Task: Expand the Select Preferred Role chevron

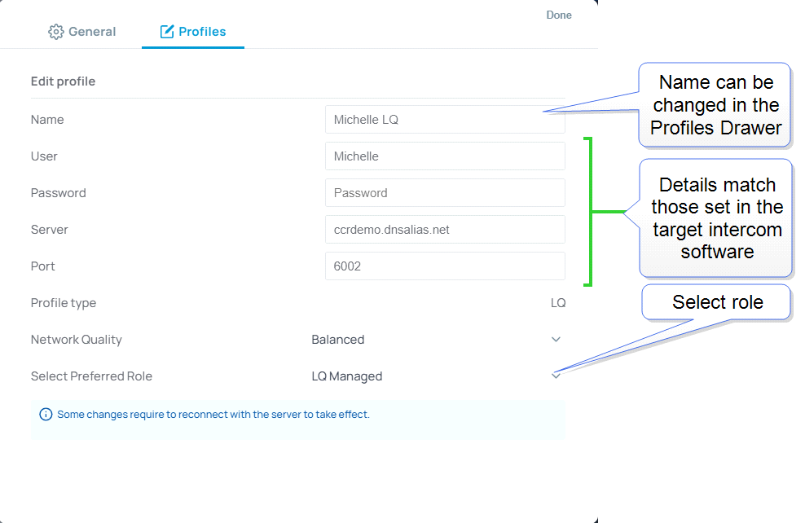Action: coord(556,376)
